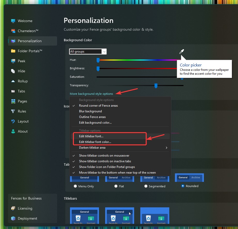Activate the color picker eyedropper

pos(181,52)
